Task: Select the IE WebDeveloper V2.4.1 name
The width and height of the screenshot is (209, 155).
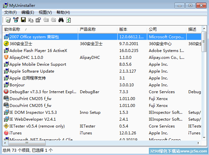Action: pyautogui.click(x=33, y=119)
